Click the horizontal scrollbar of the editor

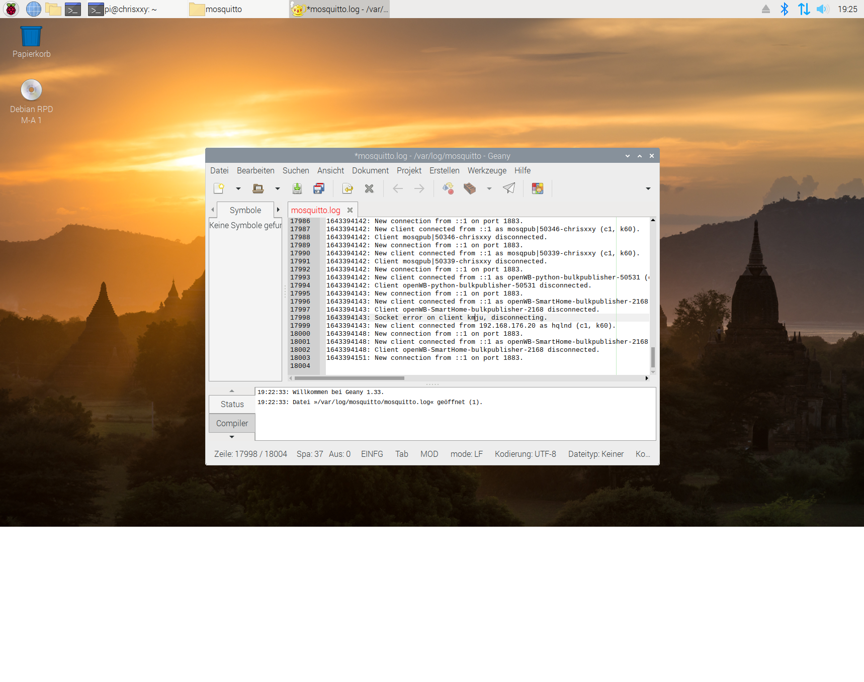(x=349, y=378)
